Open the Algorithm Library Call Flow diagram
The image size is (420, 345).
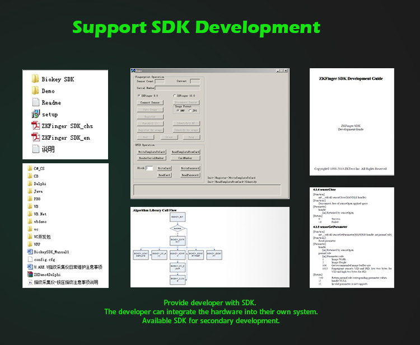click(210, 247)
